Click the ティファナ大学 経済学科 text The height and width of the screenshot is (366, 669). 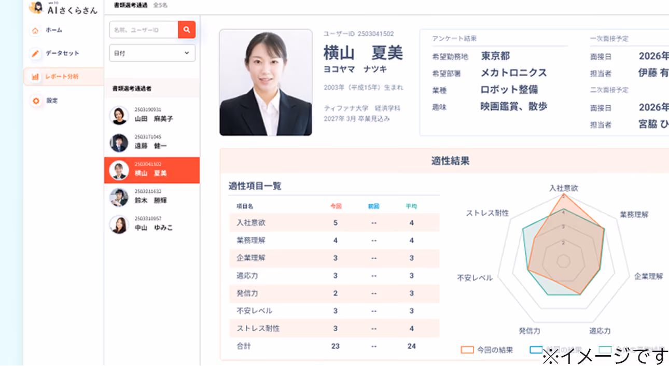pos(362,108)
